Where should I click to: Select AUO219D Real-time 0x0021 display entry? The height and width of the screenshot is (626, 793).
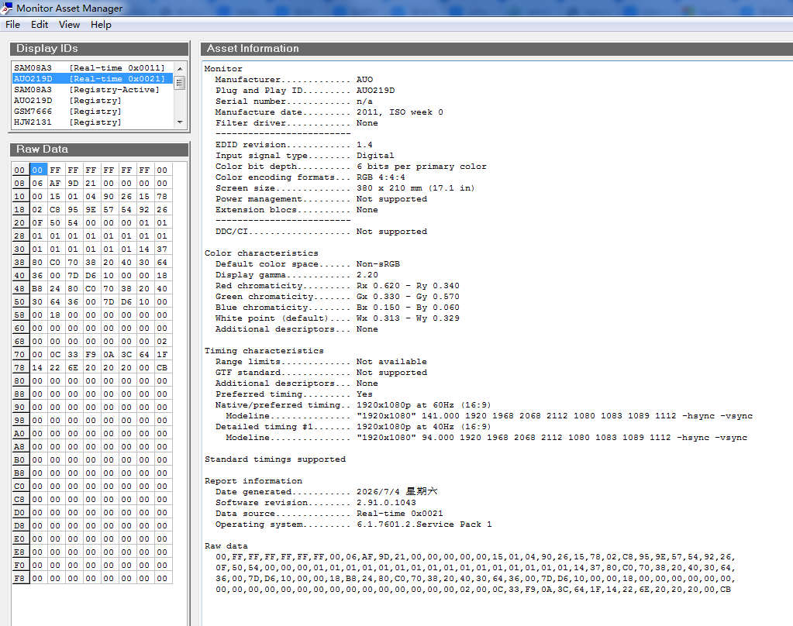(x=92, y=79)
